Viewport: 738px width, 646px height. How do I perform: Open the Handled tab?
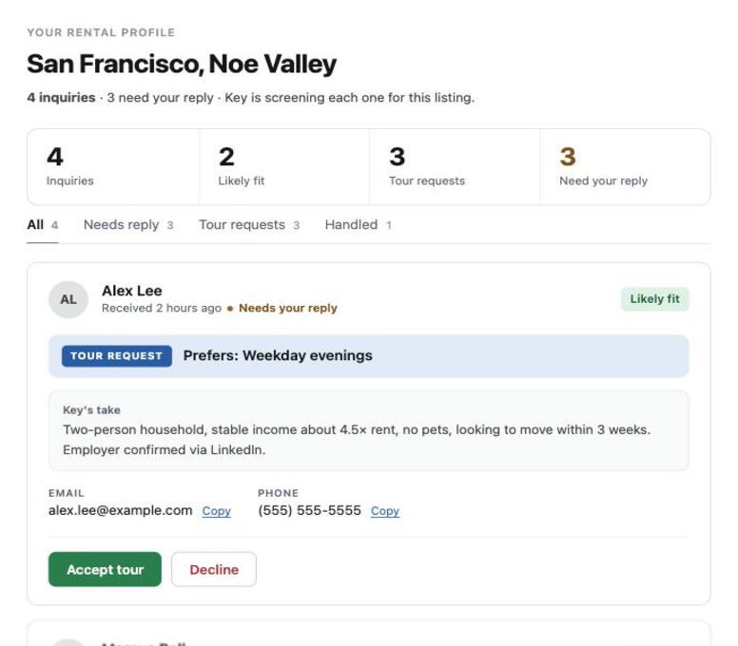tap(358, 225)
